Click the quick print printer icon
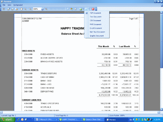The width and height of the screenshot is (163, 122). coord(12,9)
